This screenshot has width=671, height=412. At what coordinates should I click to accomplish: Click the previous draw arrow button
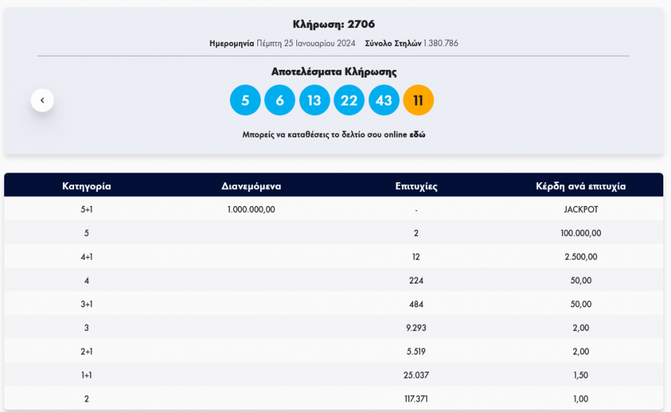coord(42,101)
